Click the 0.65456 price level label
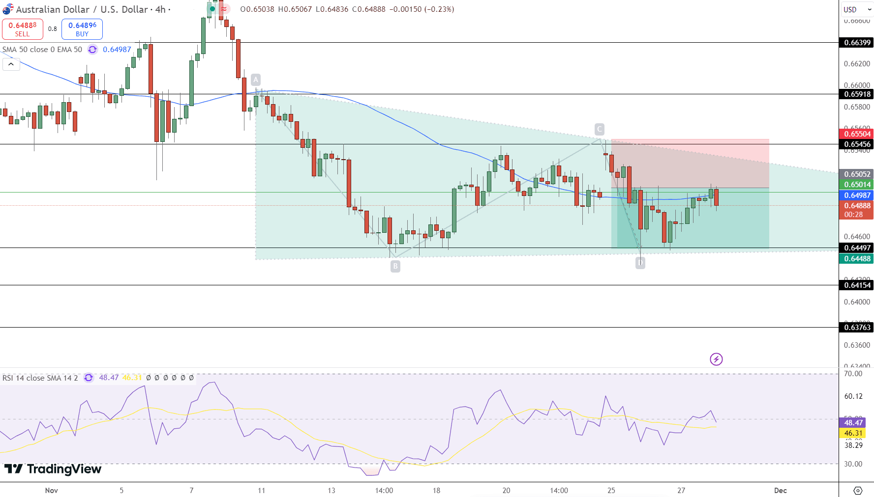Image resolution: width=874 pixels, height=497 pixels. 856,144
